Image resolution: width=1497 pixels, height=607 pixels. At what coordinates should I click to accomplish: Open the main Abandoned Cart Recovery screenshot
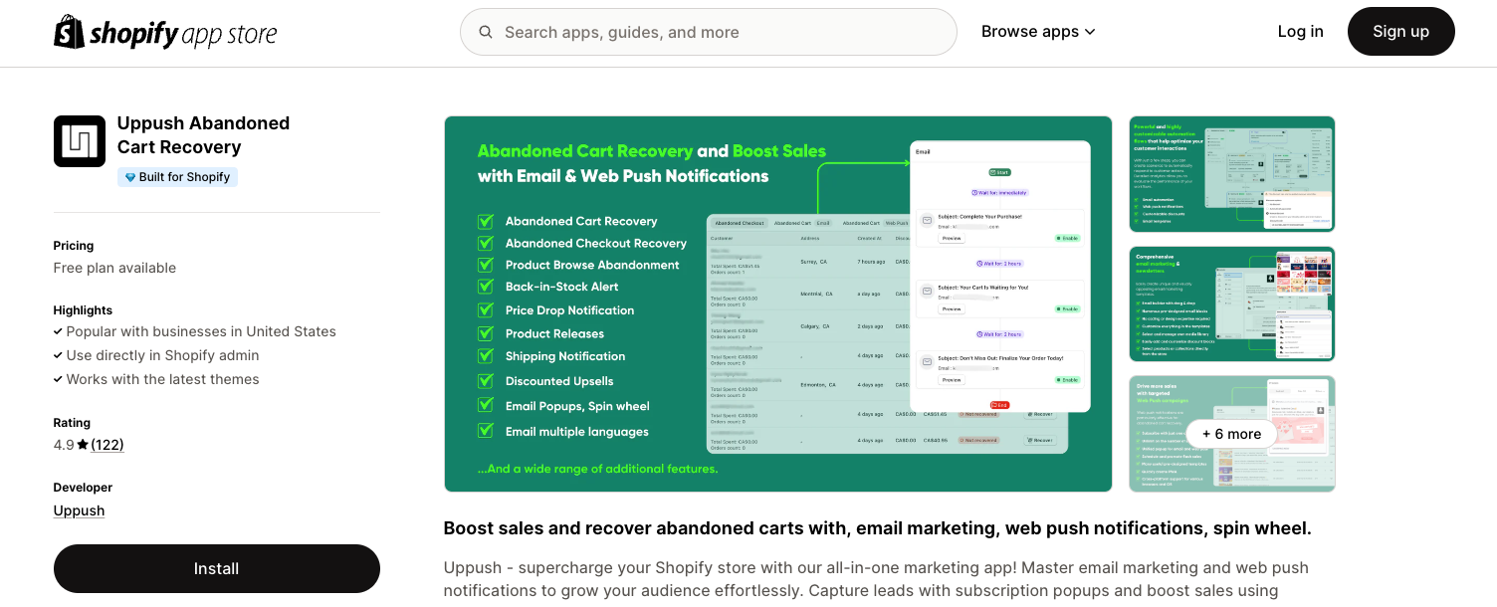click(777, 303)
